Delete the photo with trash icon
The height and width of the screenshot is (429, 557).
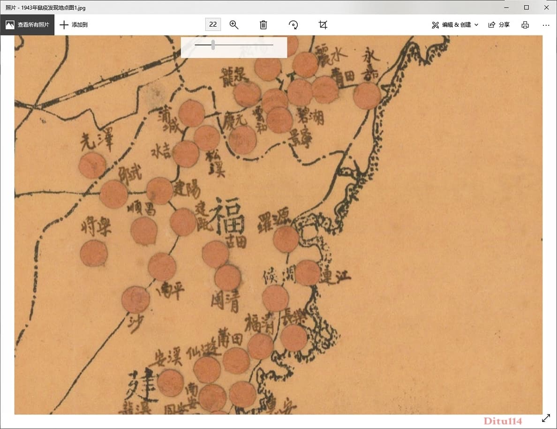(263, 24)
